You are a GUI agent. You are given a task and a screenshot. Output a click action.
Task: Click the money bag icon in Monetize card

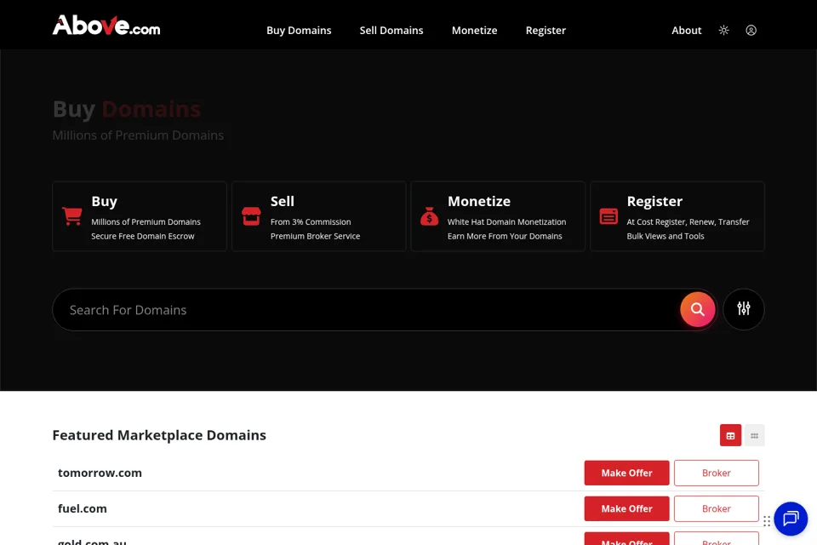(x=429, y=216)
